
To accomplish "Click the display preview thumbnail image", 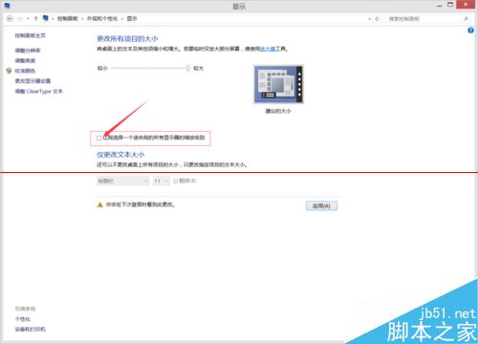I will coord(278,84).
